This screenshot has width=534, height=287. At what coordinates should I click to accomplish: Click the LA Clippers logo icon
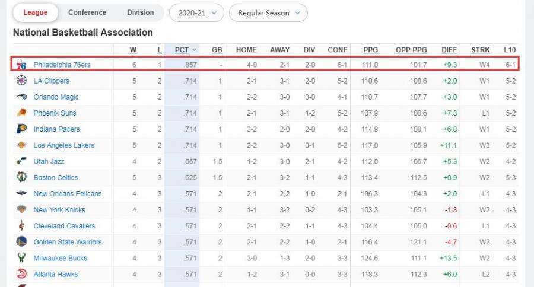[21, 81]
